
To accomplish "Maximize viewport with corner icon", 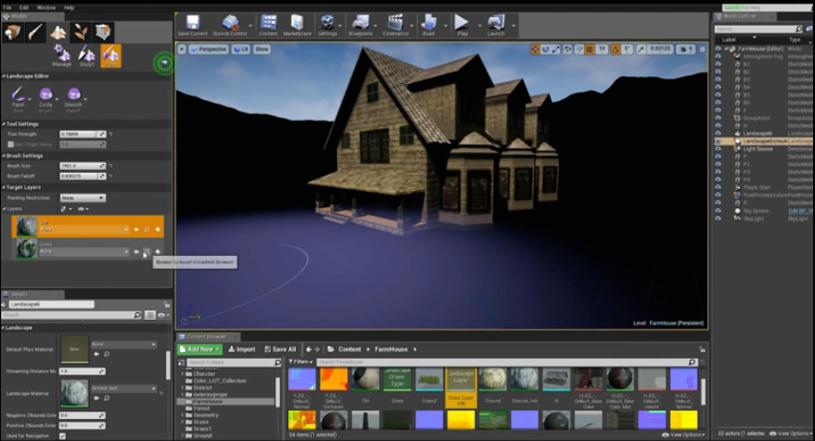I will 702,50.
